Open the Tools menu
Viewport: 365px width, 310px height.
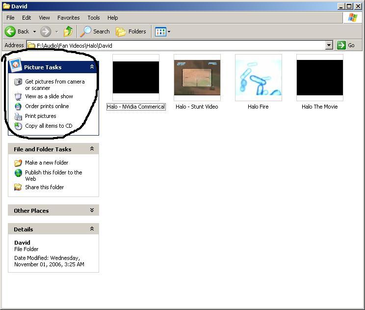[x=94, y=18]
